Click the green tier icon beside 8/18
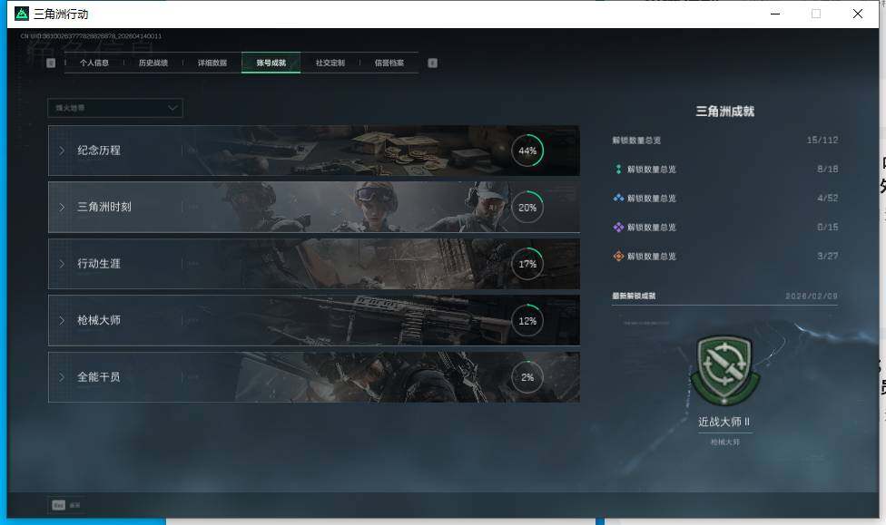The width and height of the screenshot is (886, 525). tap(618, 169)
